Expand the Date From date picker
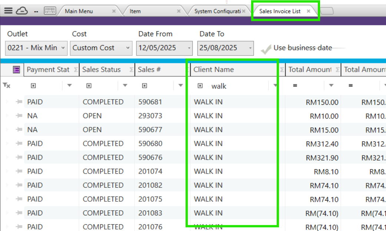This screenshot has height=231, width=386. [190, 48]
